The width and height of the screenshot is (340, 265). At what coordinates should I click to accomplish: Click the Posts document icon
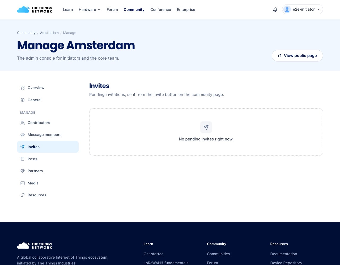pos(23,159)
